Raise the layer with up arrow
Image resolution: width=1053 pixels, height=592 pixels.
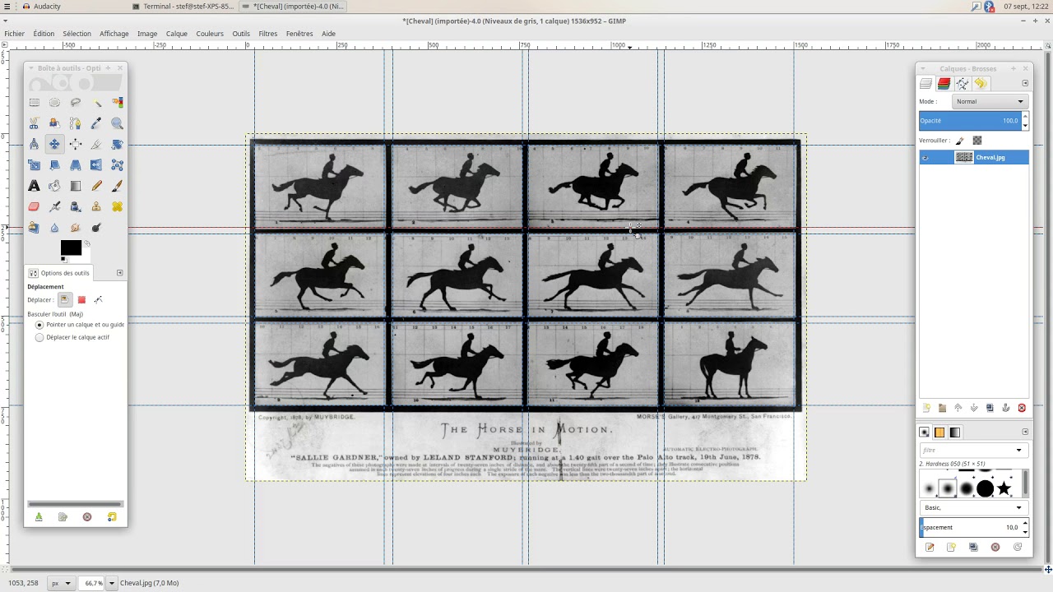(958, 408)
